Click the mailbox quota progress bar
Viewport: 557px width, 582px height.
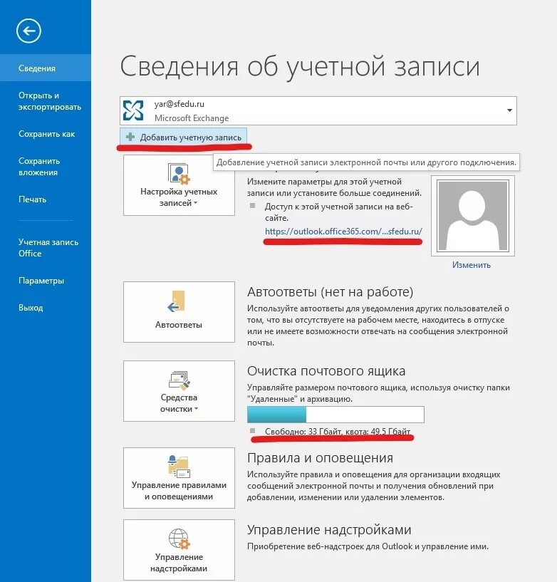pyautogui.click(x=335, y=415)
